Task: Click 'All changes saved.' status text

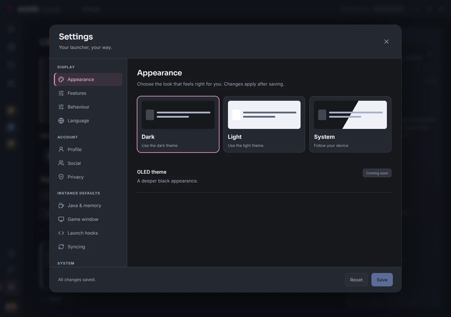Action: pyautogui.click(x=77, y=280)
